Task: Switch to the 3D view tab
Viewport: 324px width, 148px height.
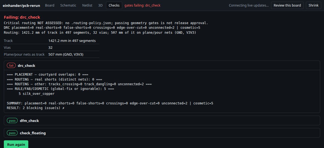Action: [x=100, y=5]
